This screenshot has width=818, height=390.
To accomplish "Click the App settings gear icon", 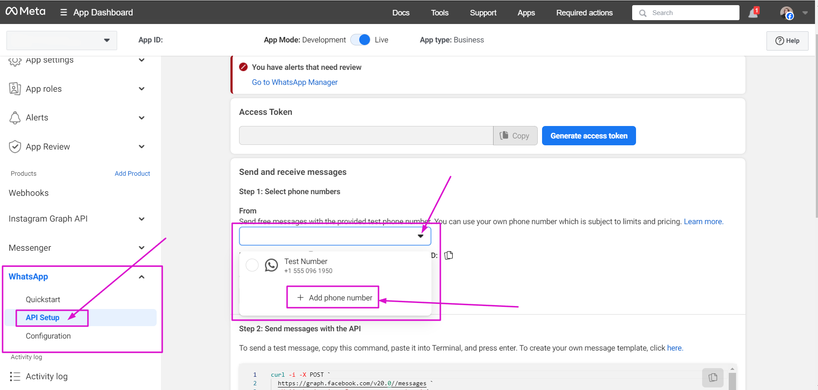I will pyautogui.click(x=15, y=61).
